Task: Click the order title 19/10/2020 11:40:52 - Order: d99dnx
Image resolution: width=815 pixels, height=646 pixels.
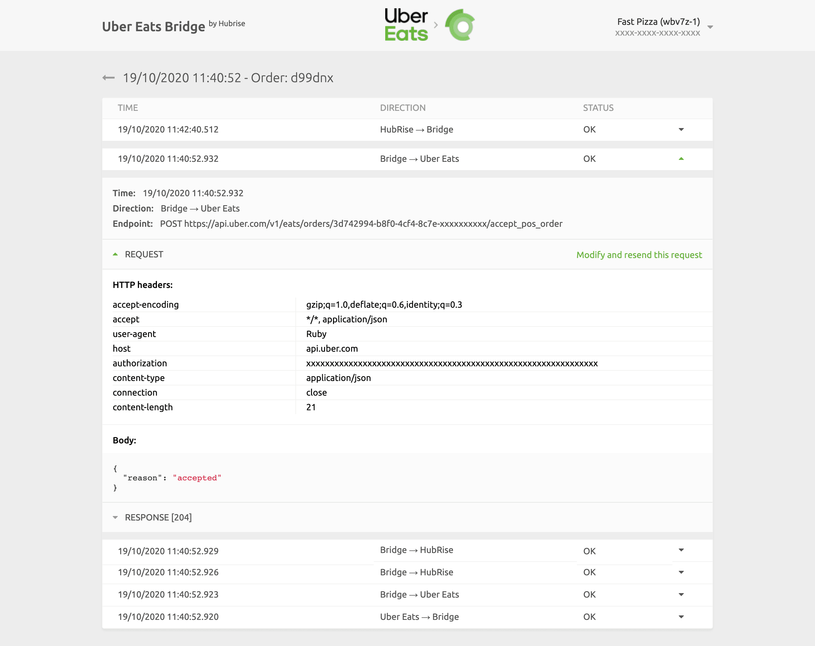Action: pos(228,78)
